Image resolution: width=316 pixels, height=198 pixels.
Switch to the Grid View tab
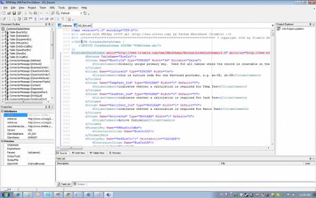[78, 153]
